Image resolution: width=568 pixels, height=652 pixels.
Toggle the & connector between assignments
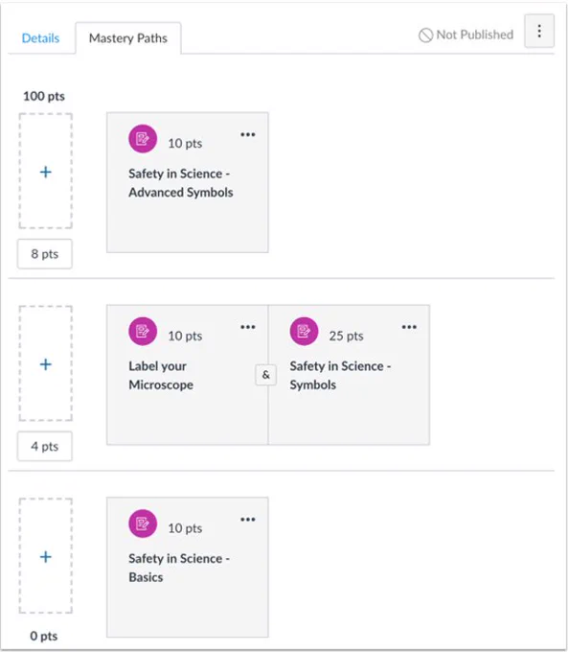266,375
